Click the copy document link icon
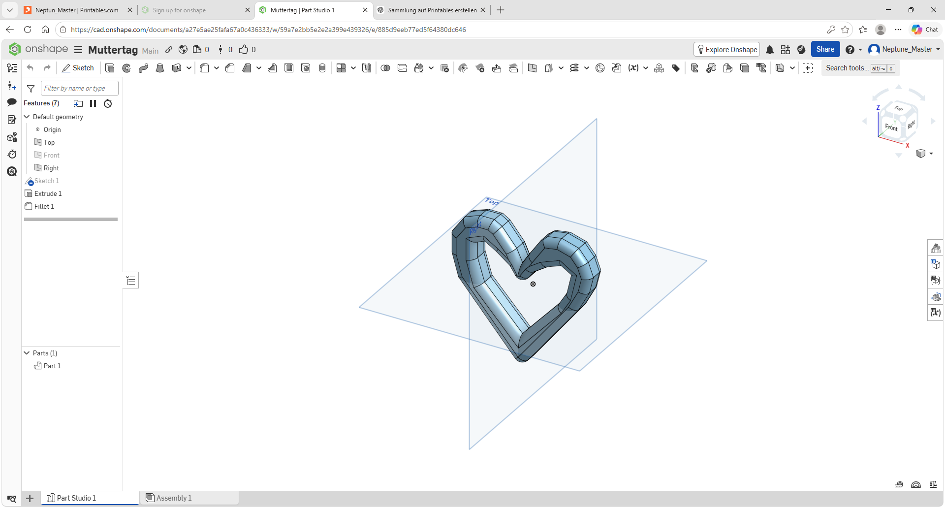This screenshot has height=508, width=945. tap(169, 49)
